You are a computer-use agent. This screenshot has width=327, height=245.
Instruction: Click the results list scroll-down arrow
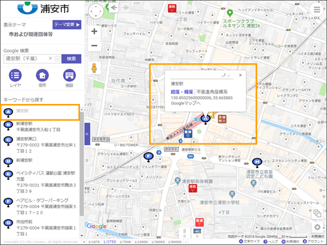[82, 235]
